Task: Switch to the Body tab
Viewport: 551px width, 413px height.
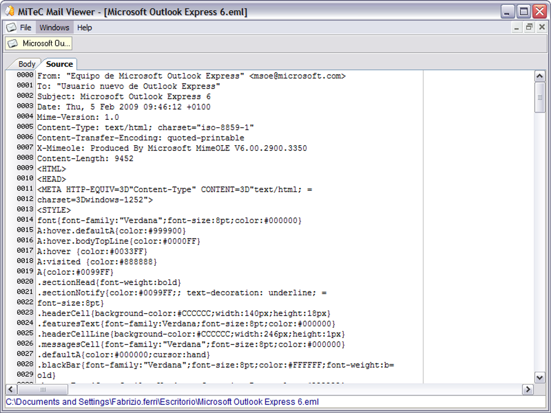Action: (26, 64)
